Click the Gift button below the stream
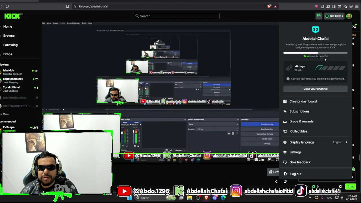 tap(274, 172)
